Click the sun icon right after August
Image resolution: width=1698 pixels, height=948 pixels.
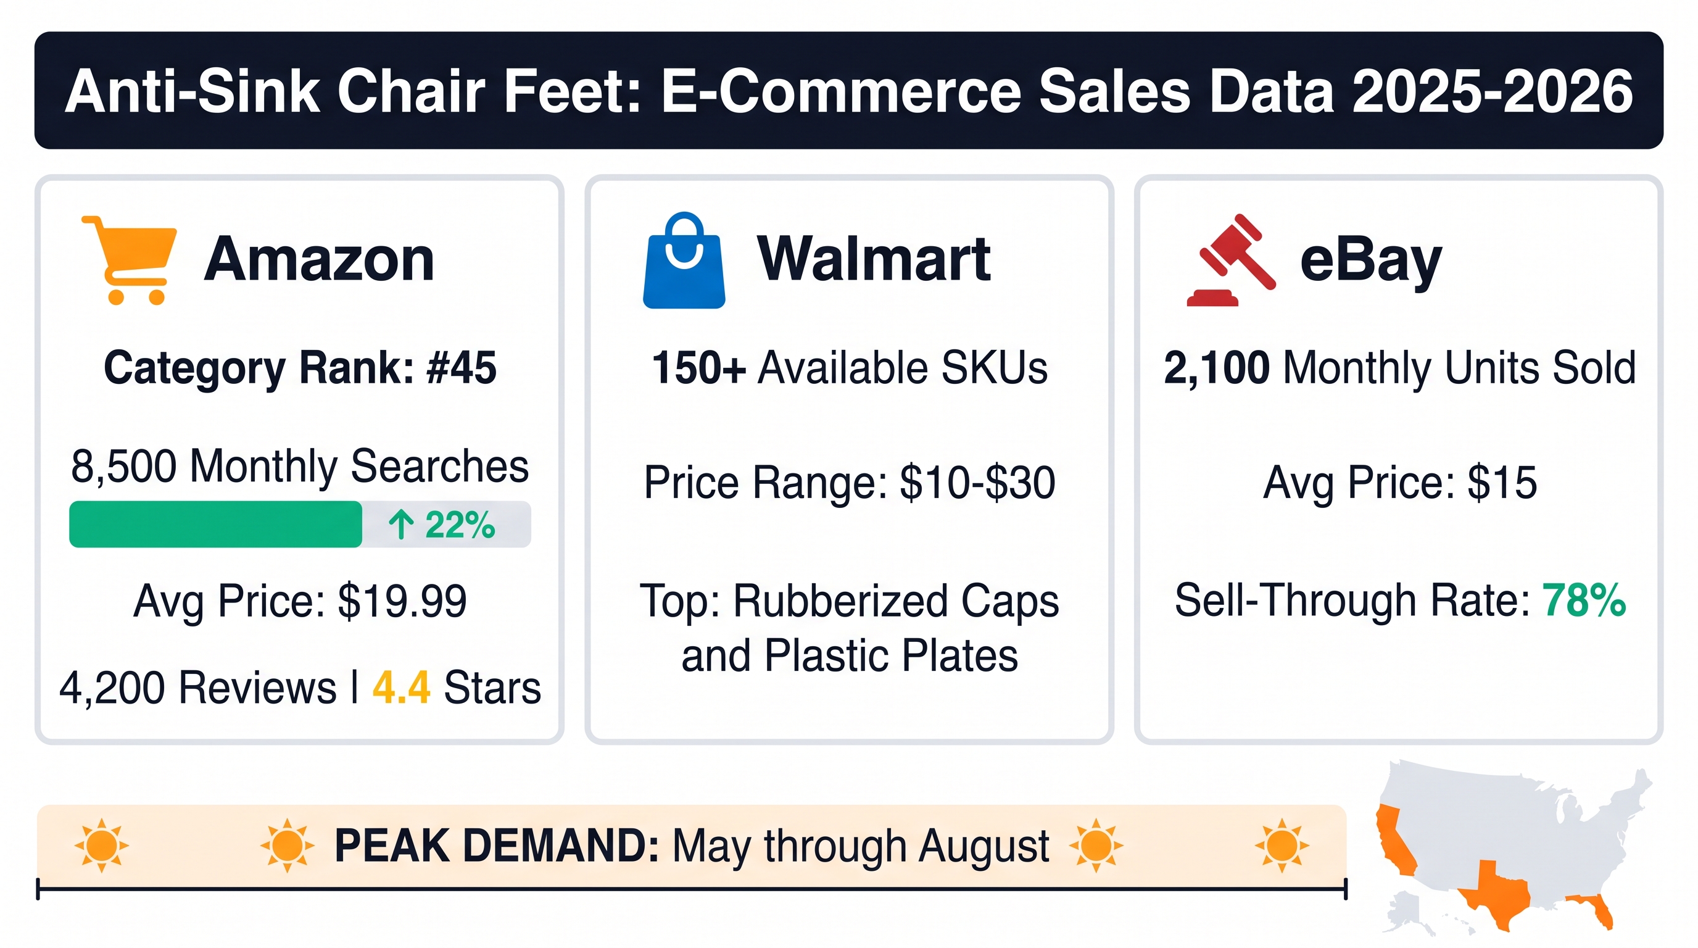point(1096,845)
